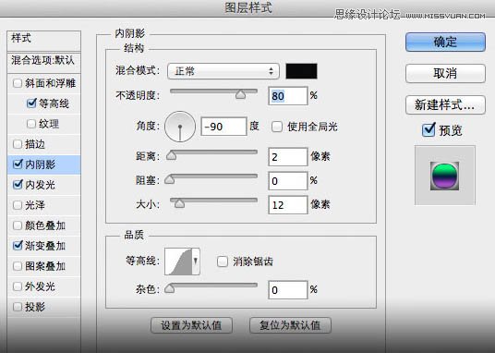Click the 距离 value field showing 2
Screen dimensions: 495x353
[x=287, y=157]
